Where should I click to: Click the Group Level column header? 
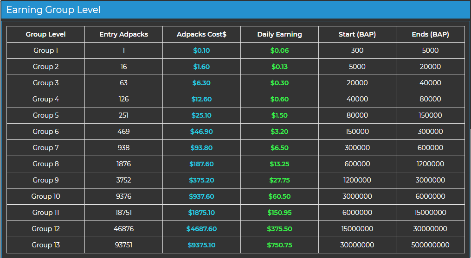(45, 34)
